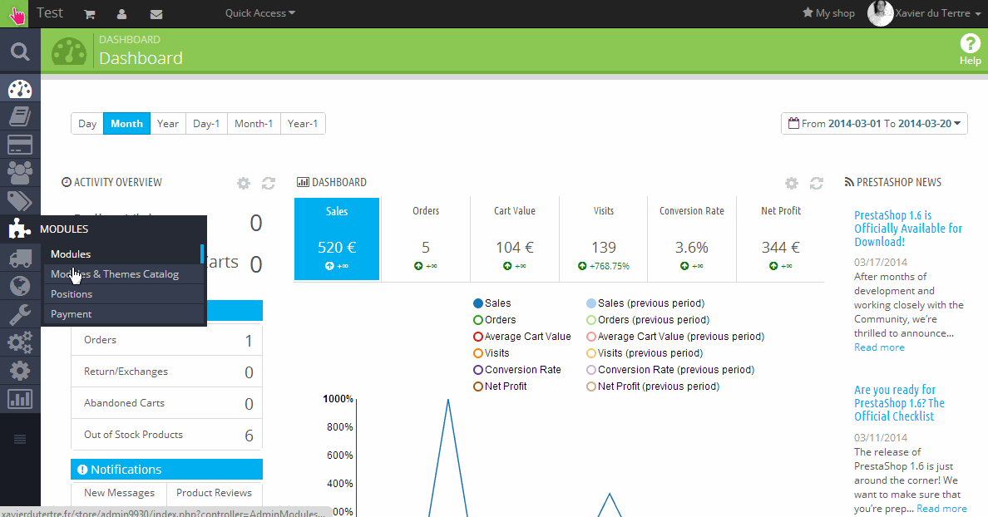Click Read more under first news item
This screenshot has height=517, width=988.
click(879, 347)
